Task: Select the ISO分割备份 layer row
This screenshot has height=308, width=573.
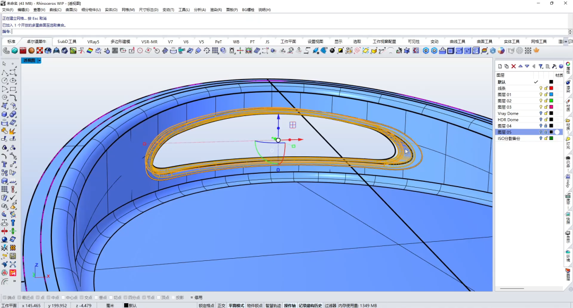Action: (529, 138)
